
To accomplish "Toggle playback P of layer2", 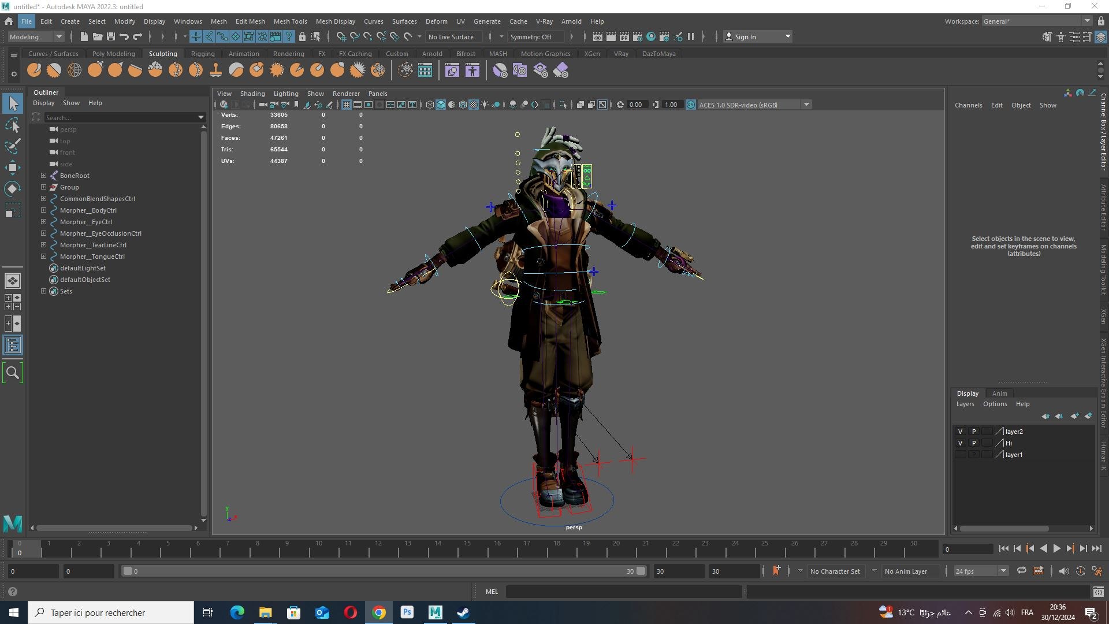I will coord(974,432).
